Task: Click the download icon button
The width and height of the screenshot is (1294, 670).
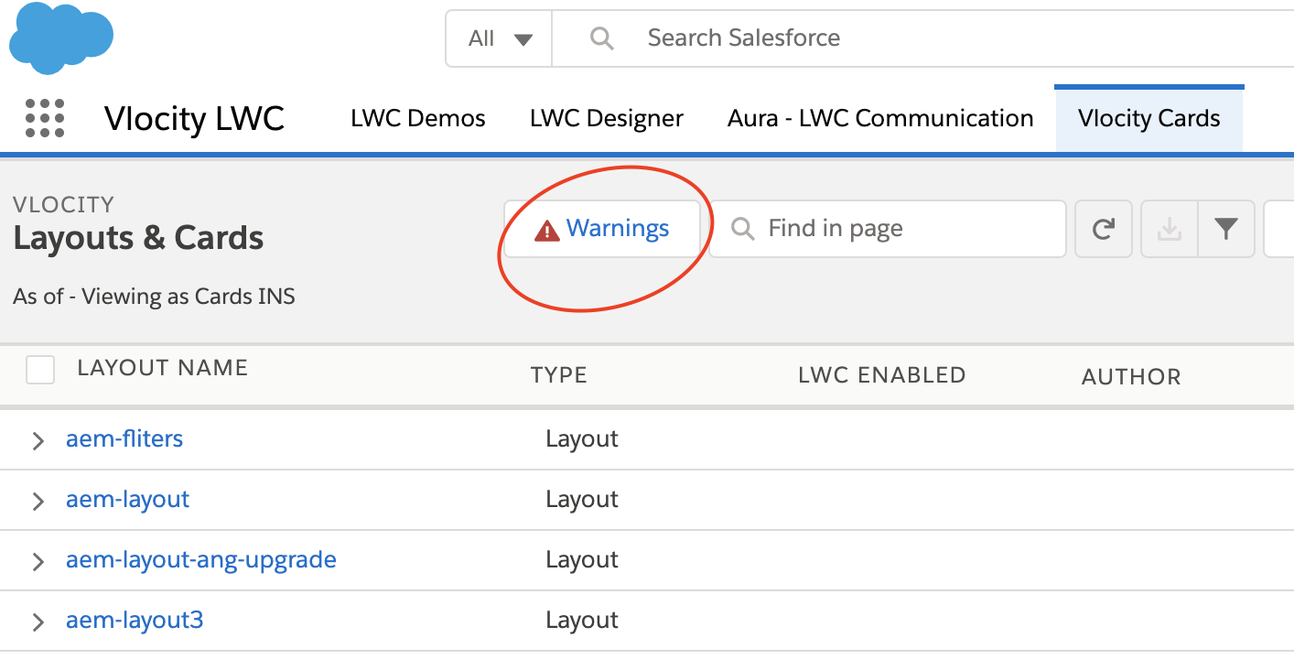Action: tap(1169, 229)
